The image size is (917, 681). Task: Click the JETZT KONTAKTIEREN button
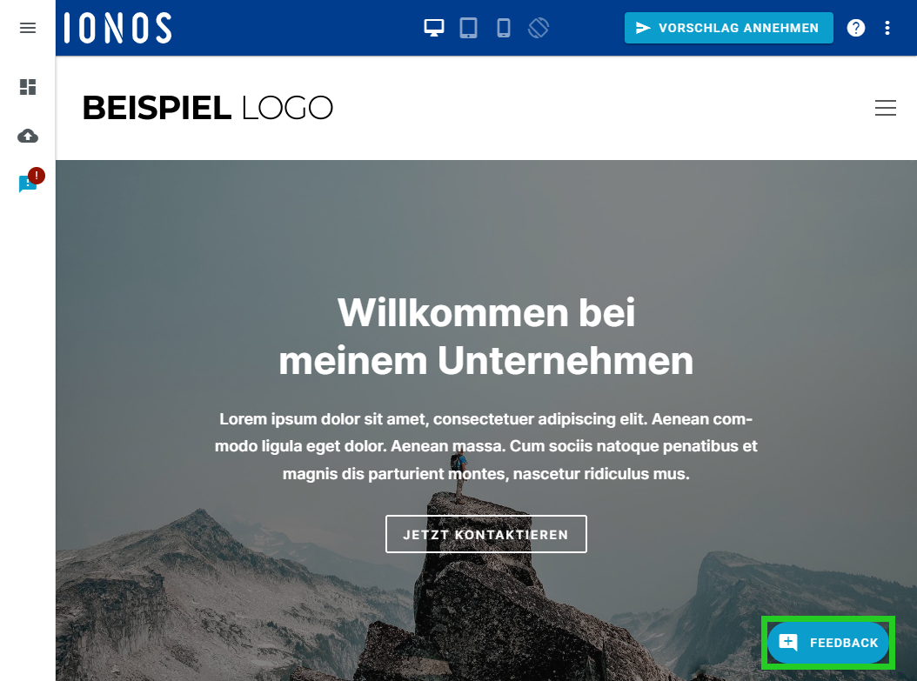point(486,534)
